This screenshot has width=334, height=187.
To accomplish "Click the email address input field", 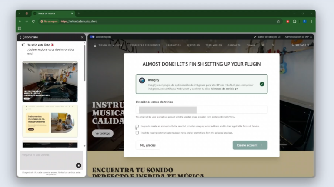I will pos(201,110).
